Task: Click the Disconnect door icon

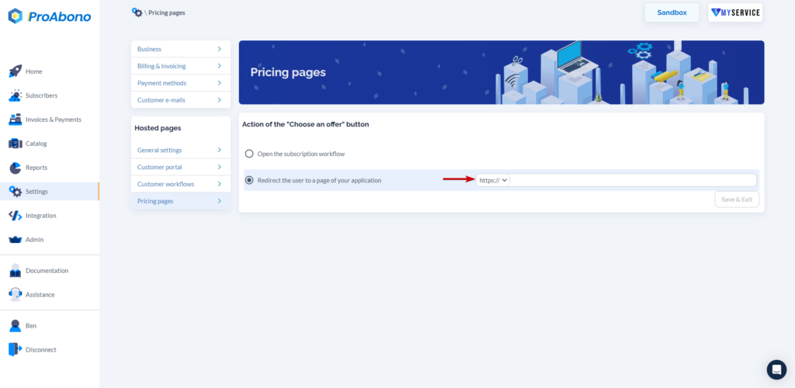Action: pos(16,349)
